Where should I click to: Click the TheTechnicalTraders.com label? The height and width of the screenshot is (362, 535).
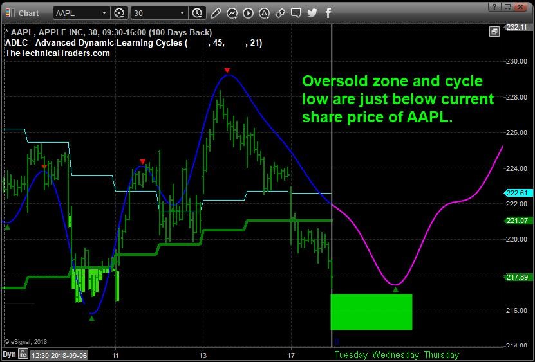[x=57, y=53]
